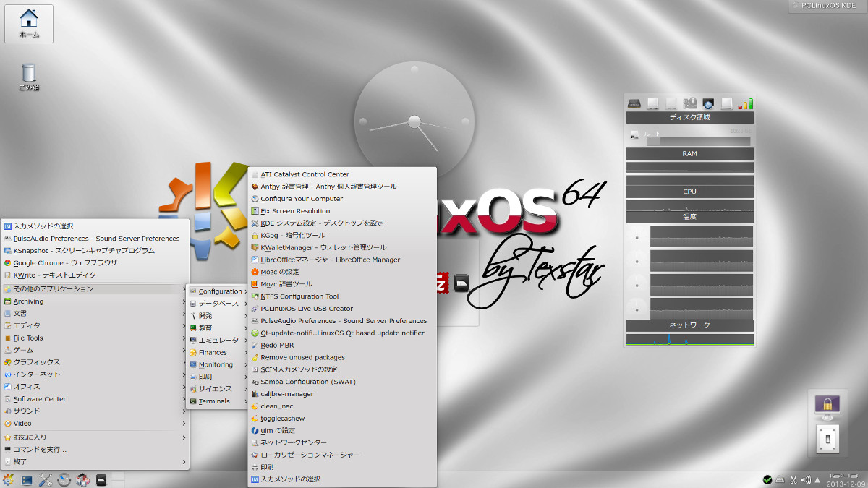Open the printer icon in the system tray
Image resolution: width=868 pixels, height=488 pixels.
click(780, 480)
